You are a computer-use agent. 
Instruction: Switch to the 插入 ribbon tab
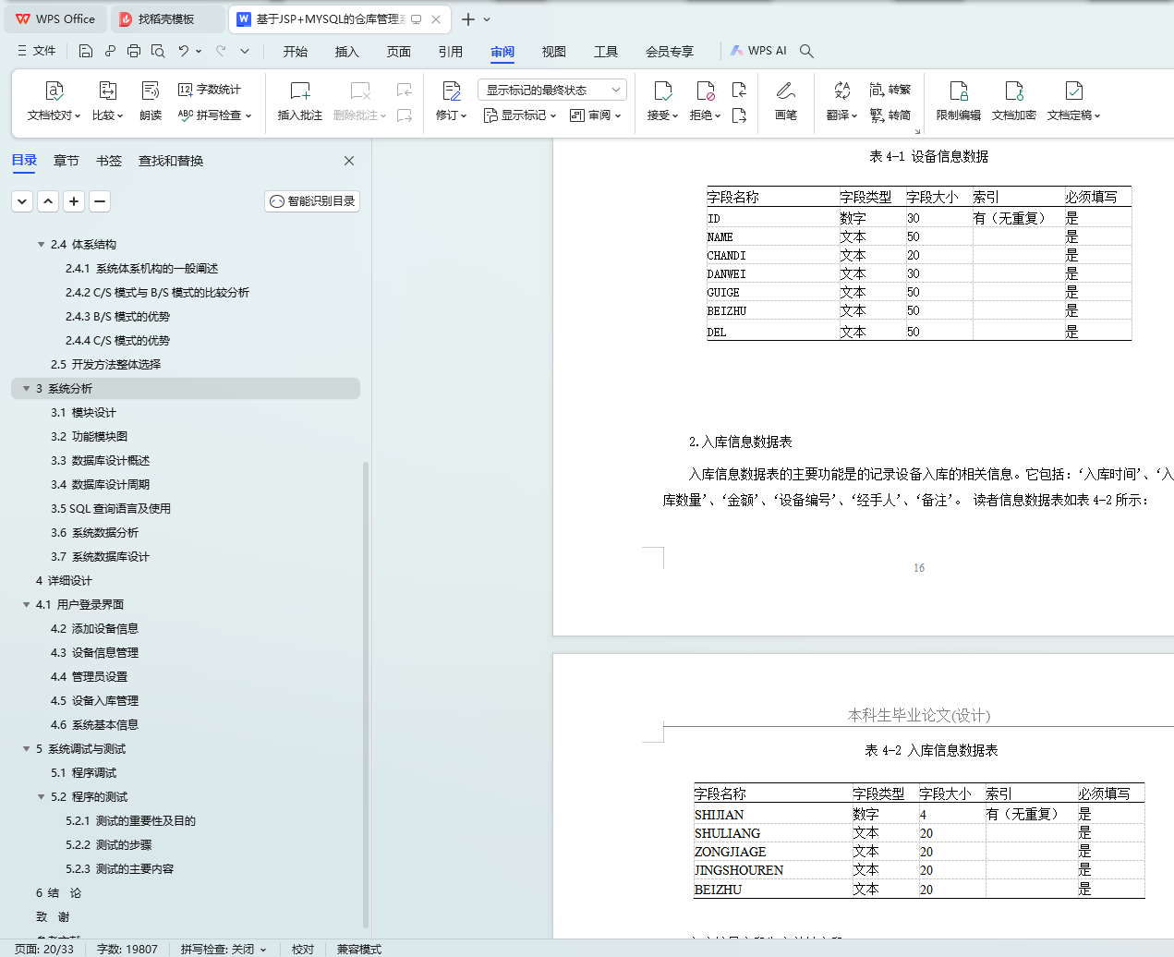347,52
